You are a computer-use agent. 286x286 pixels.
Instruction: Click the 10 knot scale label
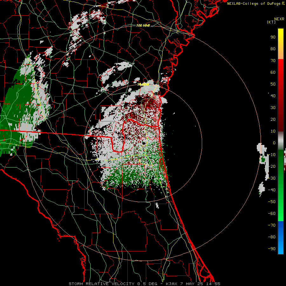(x=273, y=131)
